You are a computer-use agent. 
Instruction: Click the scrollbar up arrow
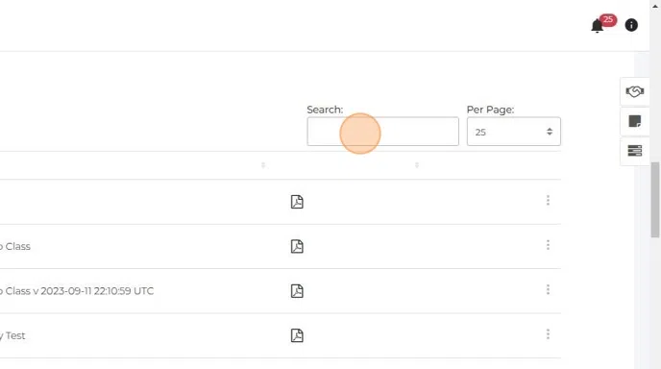655,6
